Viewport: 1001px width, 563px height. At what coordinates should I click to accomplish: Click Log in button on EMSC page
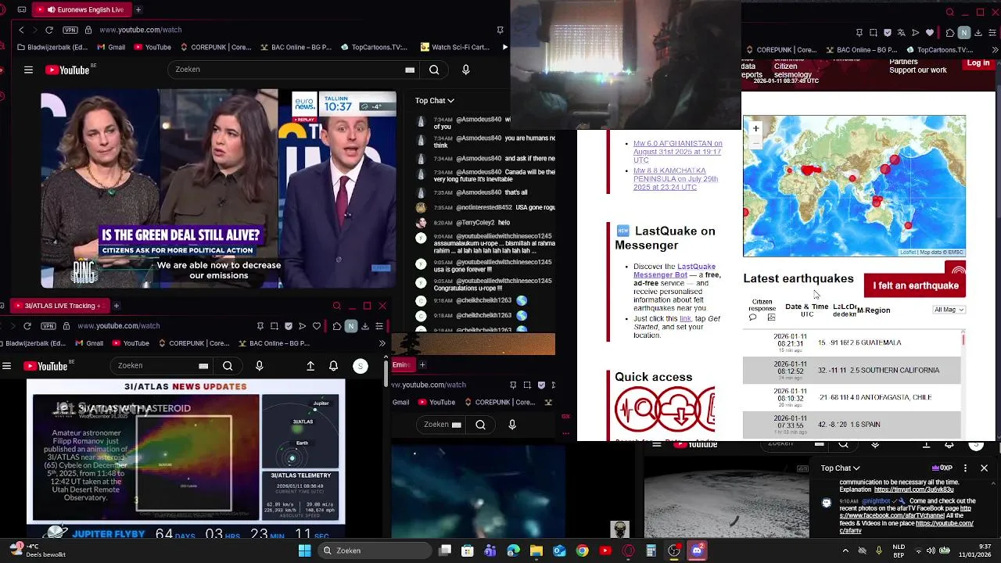tap(978, 63)
